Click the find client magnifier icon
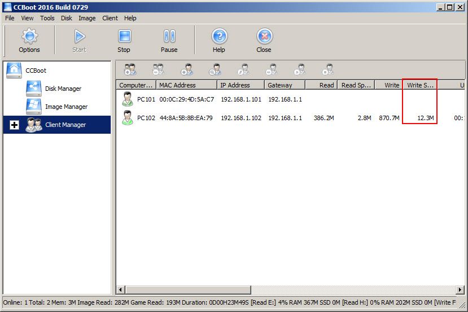The image size is (468, 312). tap(215, 69)
